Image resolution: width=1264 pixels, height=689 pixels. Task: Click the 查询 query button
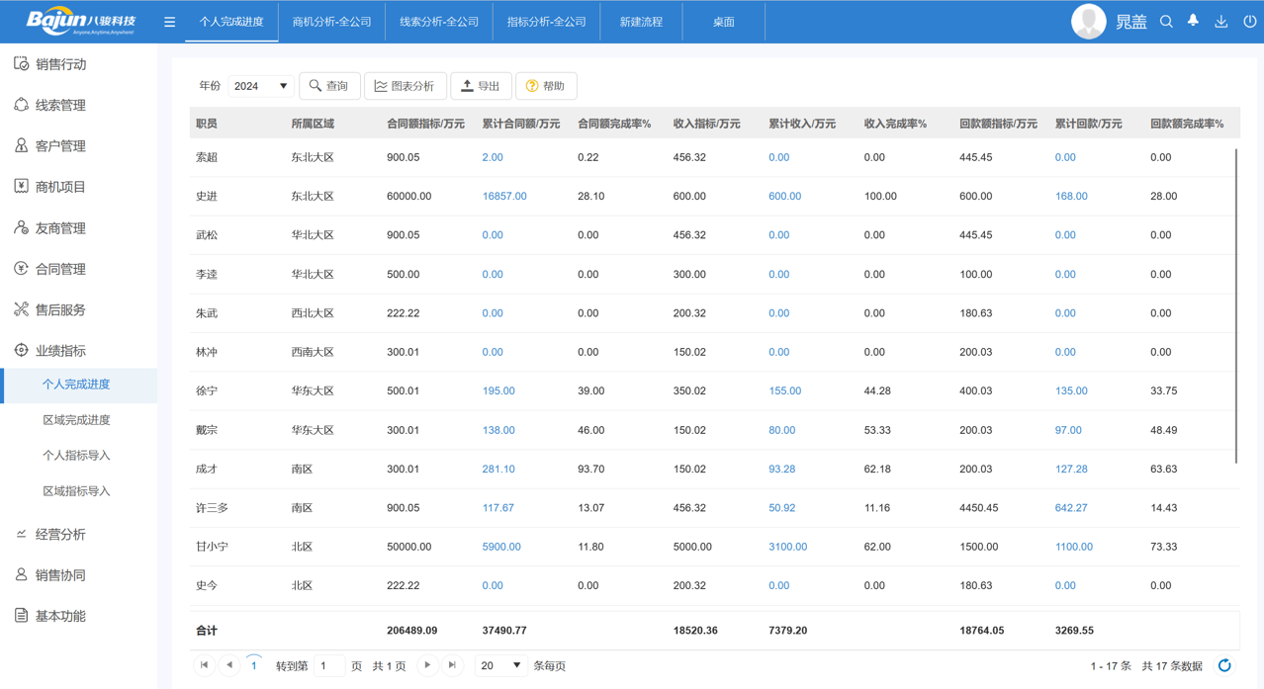click(x=329, y=86)
